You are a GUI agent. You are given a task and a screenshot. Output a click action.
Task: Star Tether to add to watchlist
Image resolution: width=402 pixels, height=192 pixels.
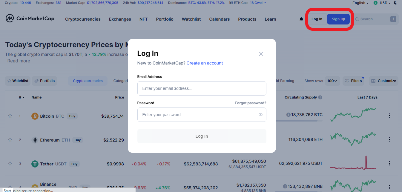pyautogui.click(x=10, y=164)
